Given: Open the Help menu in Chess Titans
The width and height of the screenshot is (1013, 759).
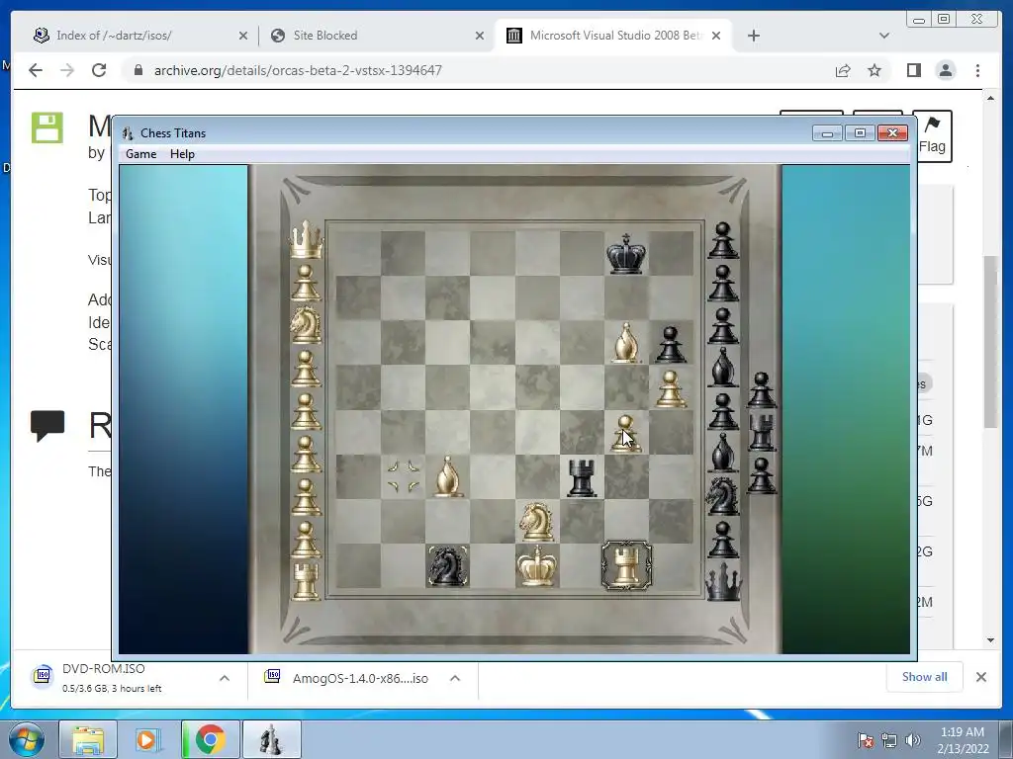Looking at the screenshot, I should click(x=182, y=153).
